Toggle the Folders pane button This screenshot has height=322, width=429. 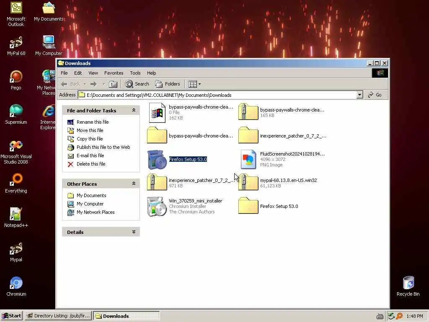tap(168, 84)
